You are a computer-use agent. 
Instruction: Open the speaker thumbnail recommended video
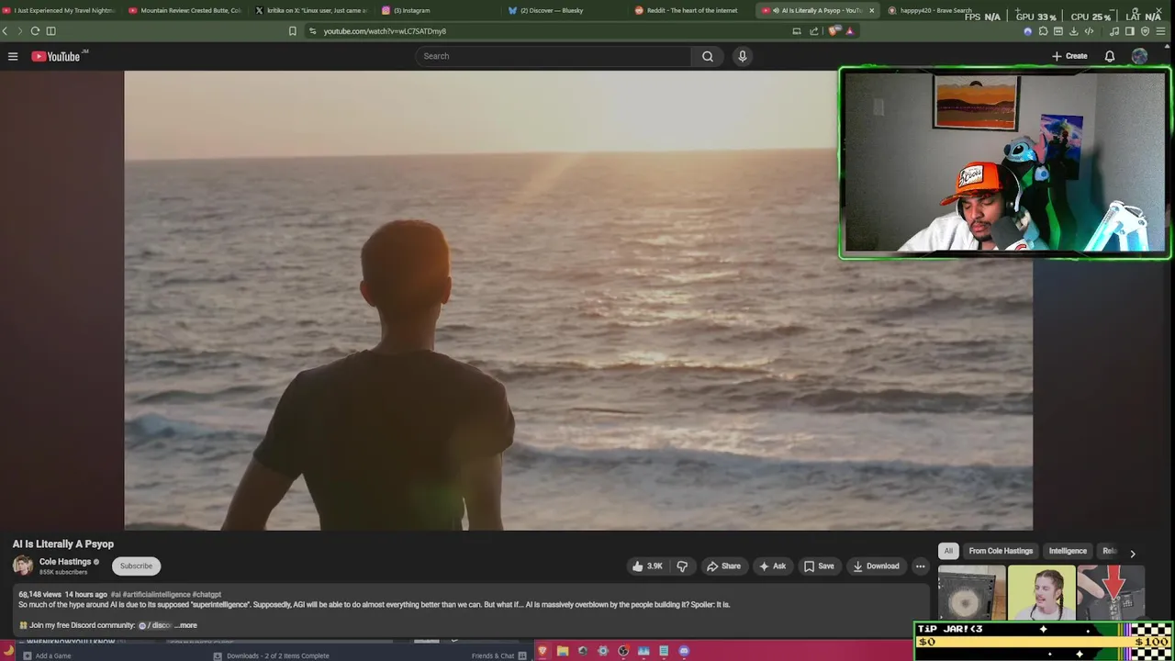point(972,593)
